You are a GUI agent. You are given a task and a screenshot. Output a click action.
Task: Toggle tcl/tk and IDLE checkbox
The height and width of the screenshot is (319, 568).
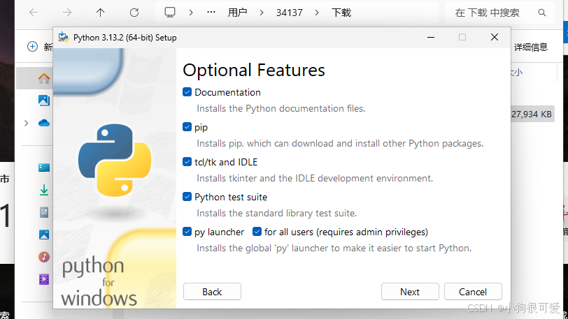187,162
